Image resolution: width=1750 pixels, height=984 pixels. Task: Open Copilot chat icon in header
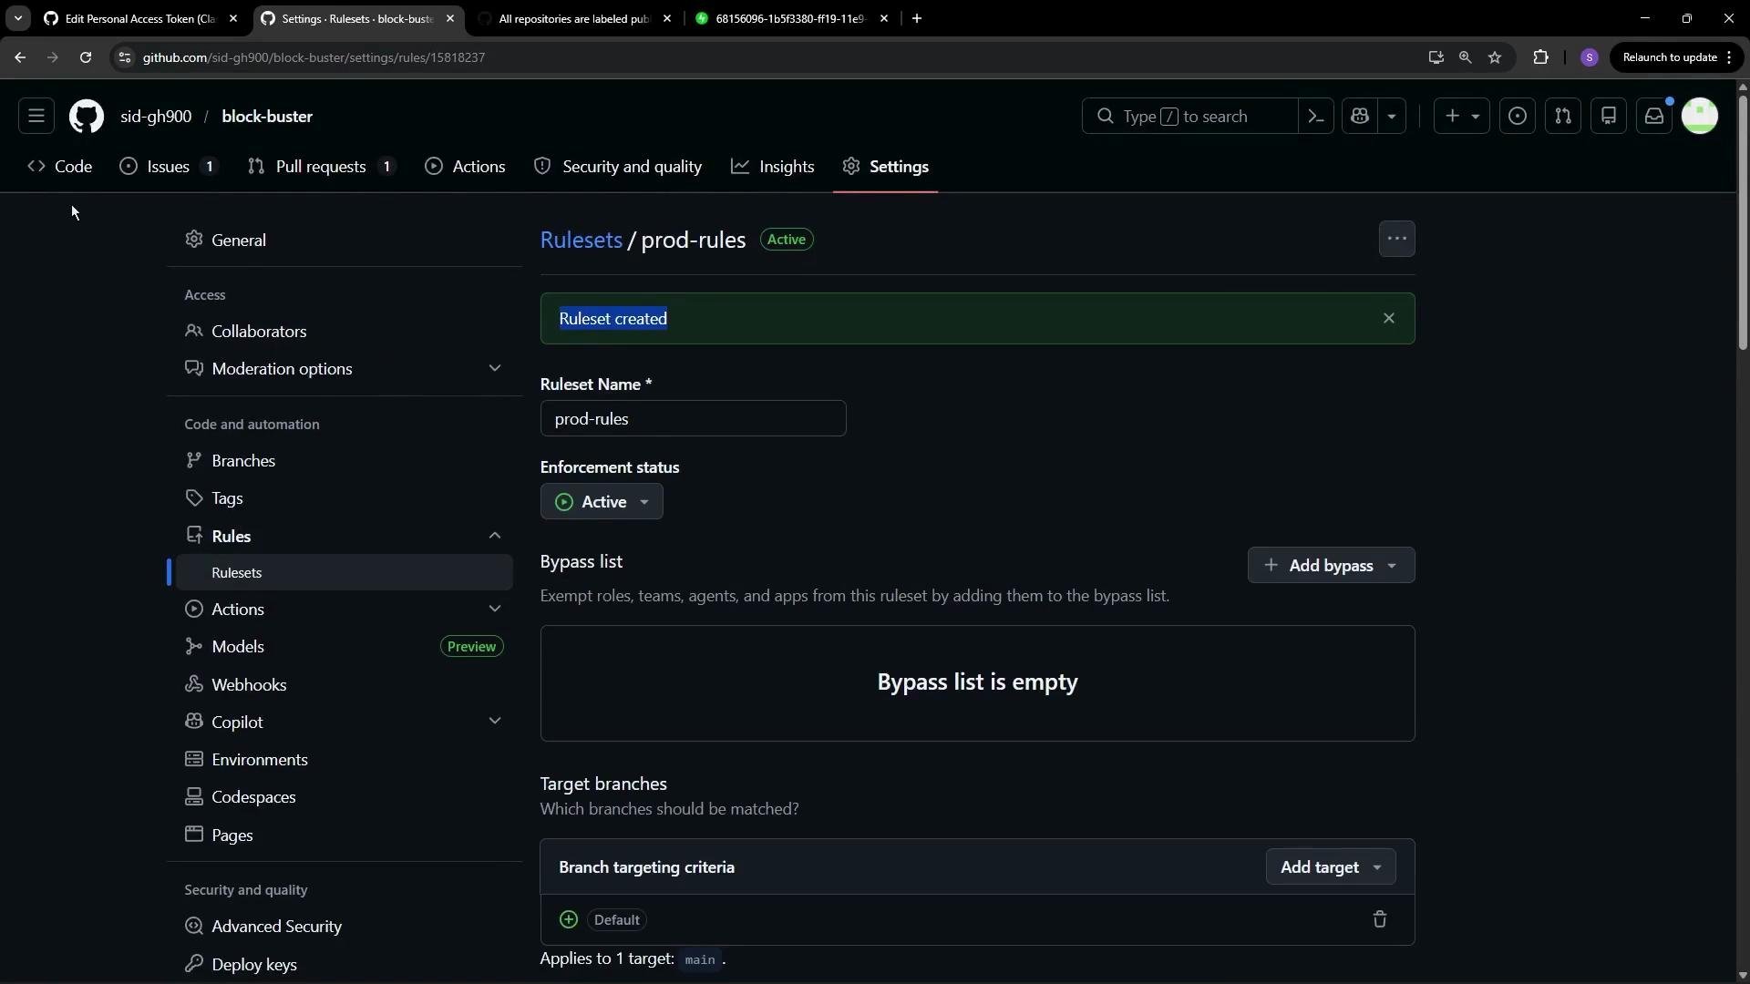tap(1361, 116)
